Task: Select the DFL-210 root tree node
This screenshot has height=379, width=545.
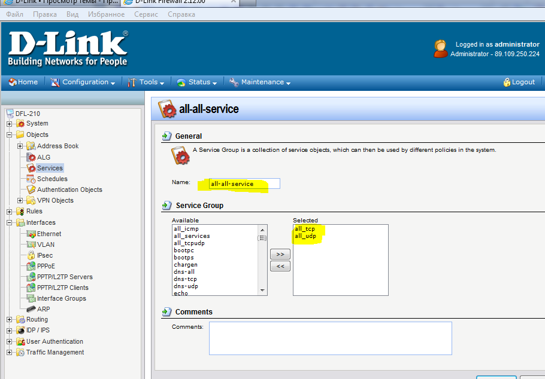Action: [28, 114]
